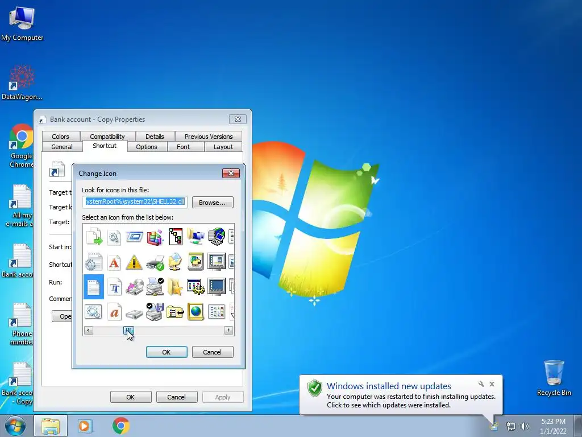
Task: Select the gray disk drive icon
Action: pos(134,314)
